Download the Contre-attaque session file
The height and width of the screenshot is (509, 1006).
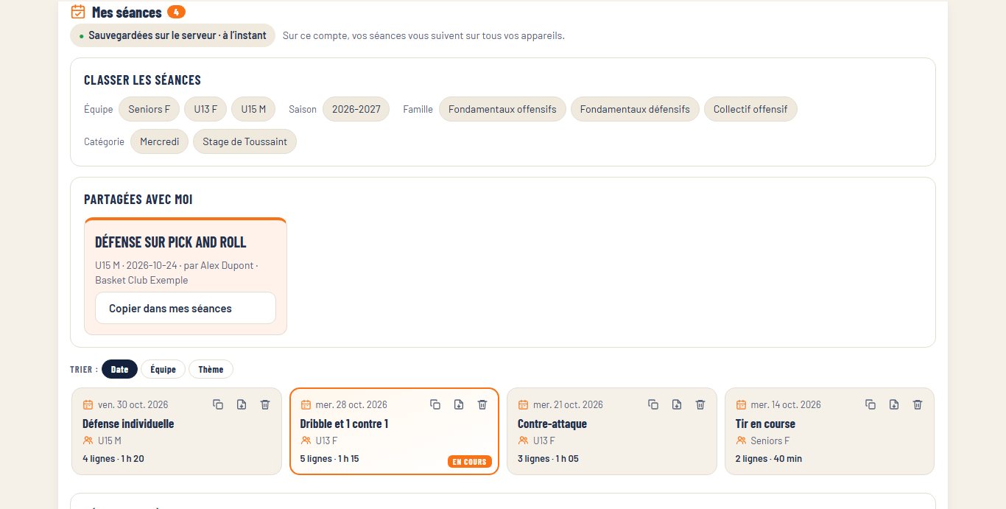tap(677, 404)
